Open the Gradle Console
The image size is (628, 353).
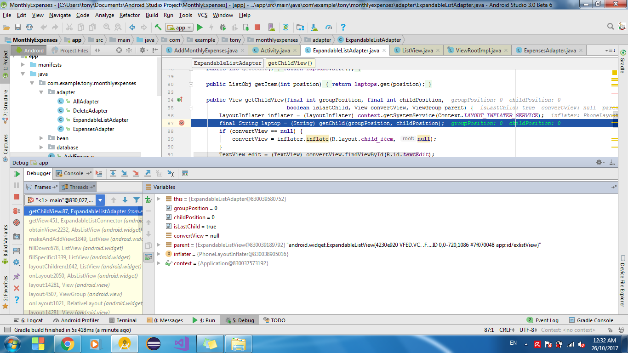590,320
